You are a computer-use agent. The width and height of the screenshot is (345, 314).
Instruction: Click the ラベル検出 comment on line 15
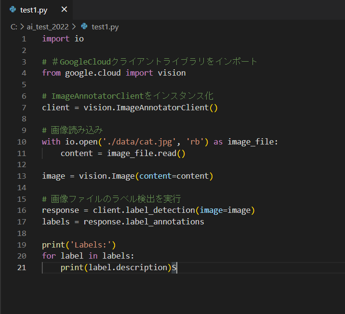111,199
